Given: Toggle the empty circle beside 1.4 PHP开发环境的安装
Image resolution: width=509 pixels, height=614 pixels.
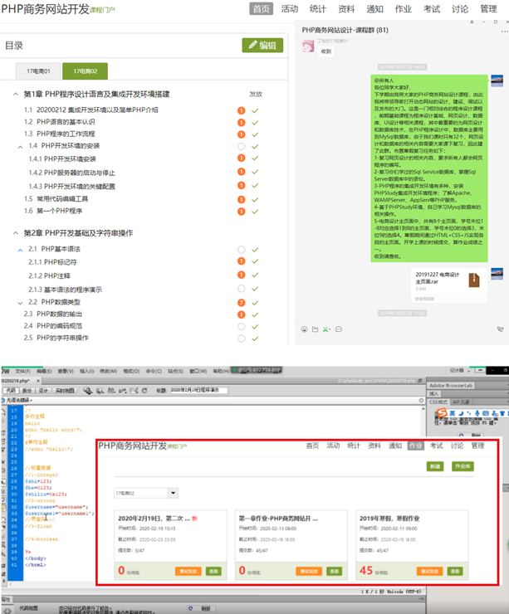Looking at the screenshot, I should (x=242, y=146).
